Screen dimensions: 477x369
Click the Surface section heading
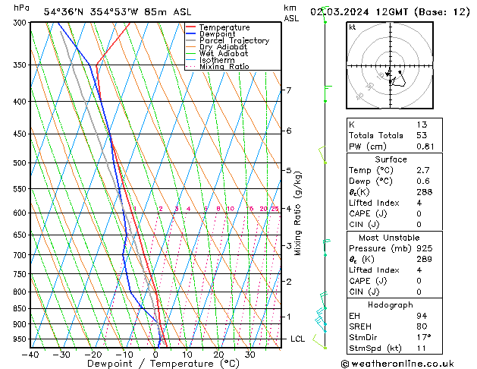(391, 159)
